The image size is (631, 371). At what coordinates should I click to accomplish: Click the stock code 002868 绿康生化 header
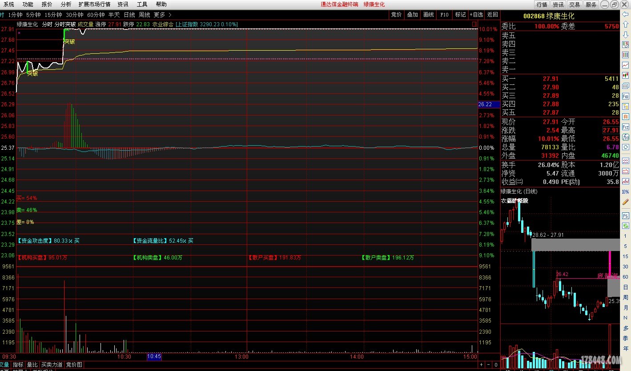click(549, 16)
